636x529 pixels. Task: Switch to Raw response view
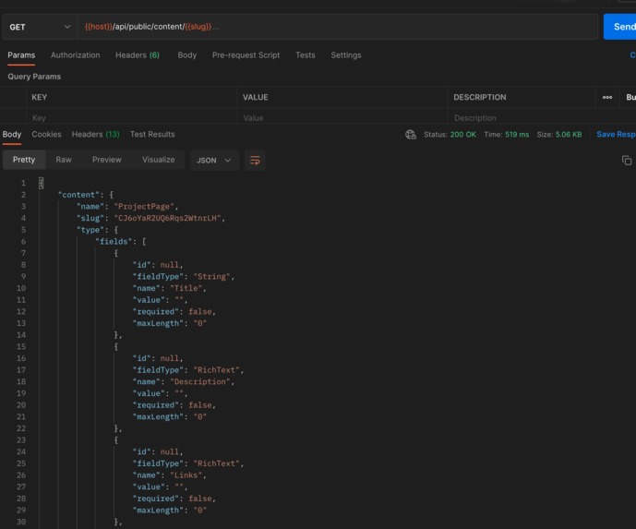pyautogui.click(x=64, y=160)
